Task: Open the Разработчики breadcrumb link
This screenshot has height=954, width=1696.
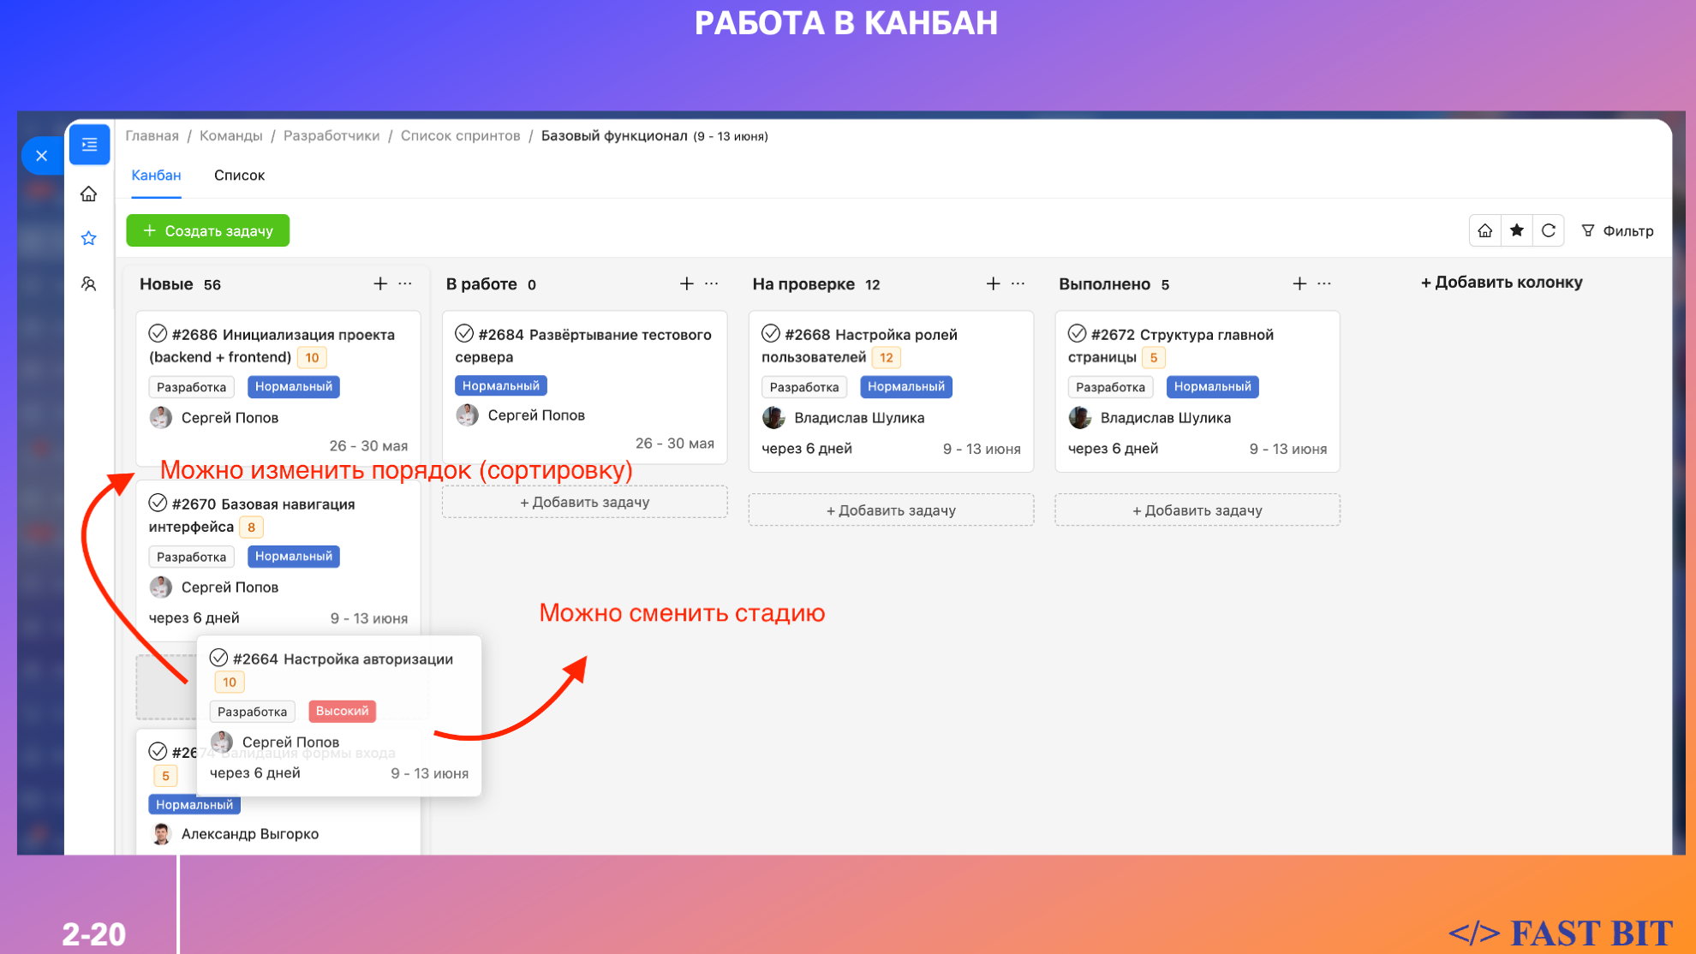Action: [x=331, y=136]
